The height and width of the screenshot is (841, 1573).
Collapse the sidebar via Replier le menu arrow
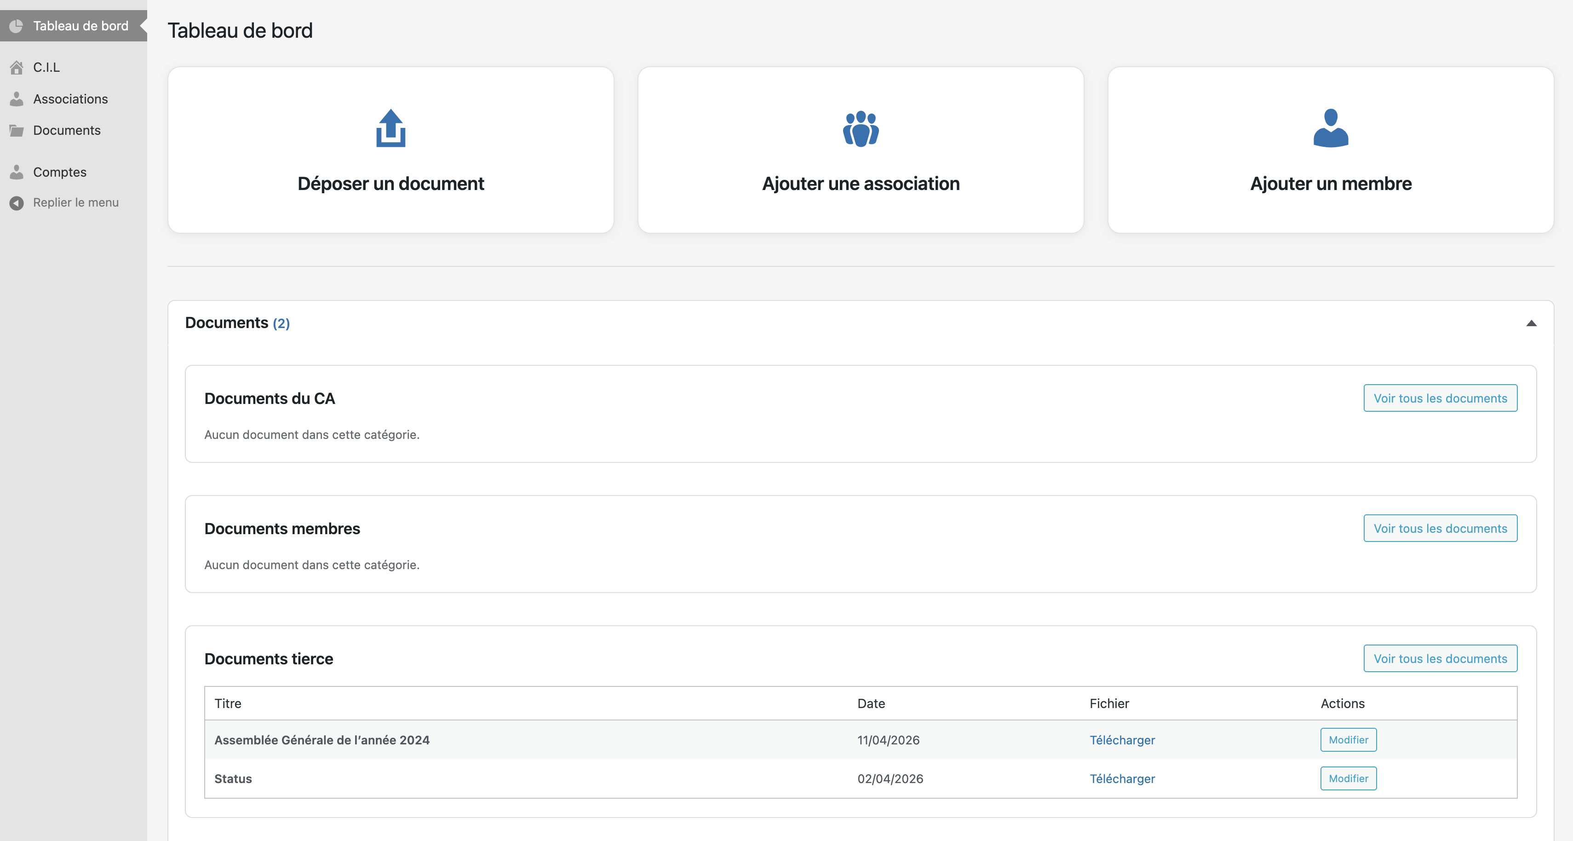point(17,203)
